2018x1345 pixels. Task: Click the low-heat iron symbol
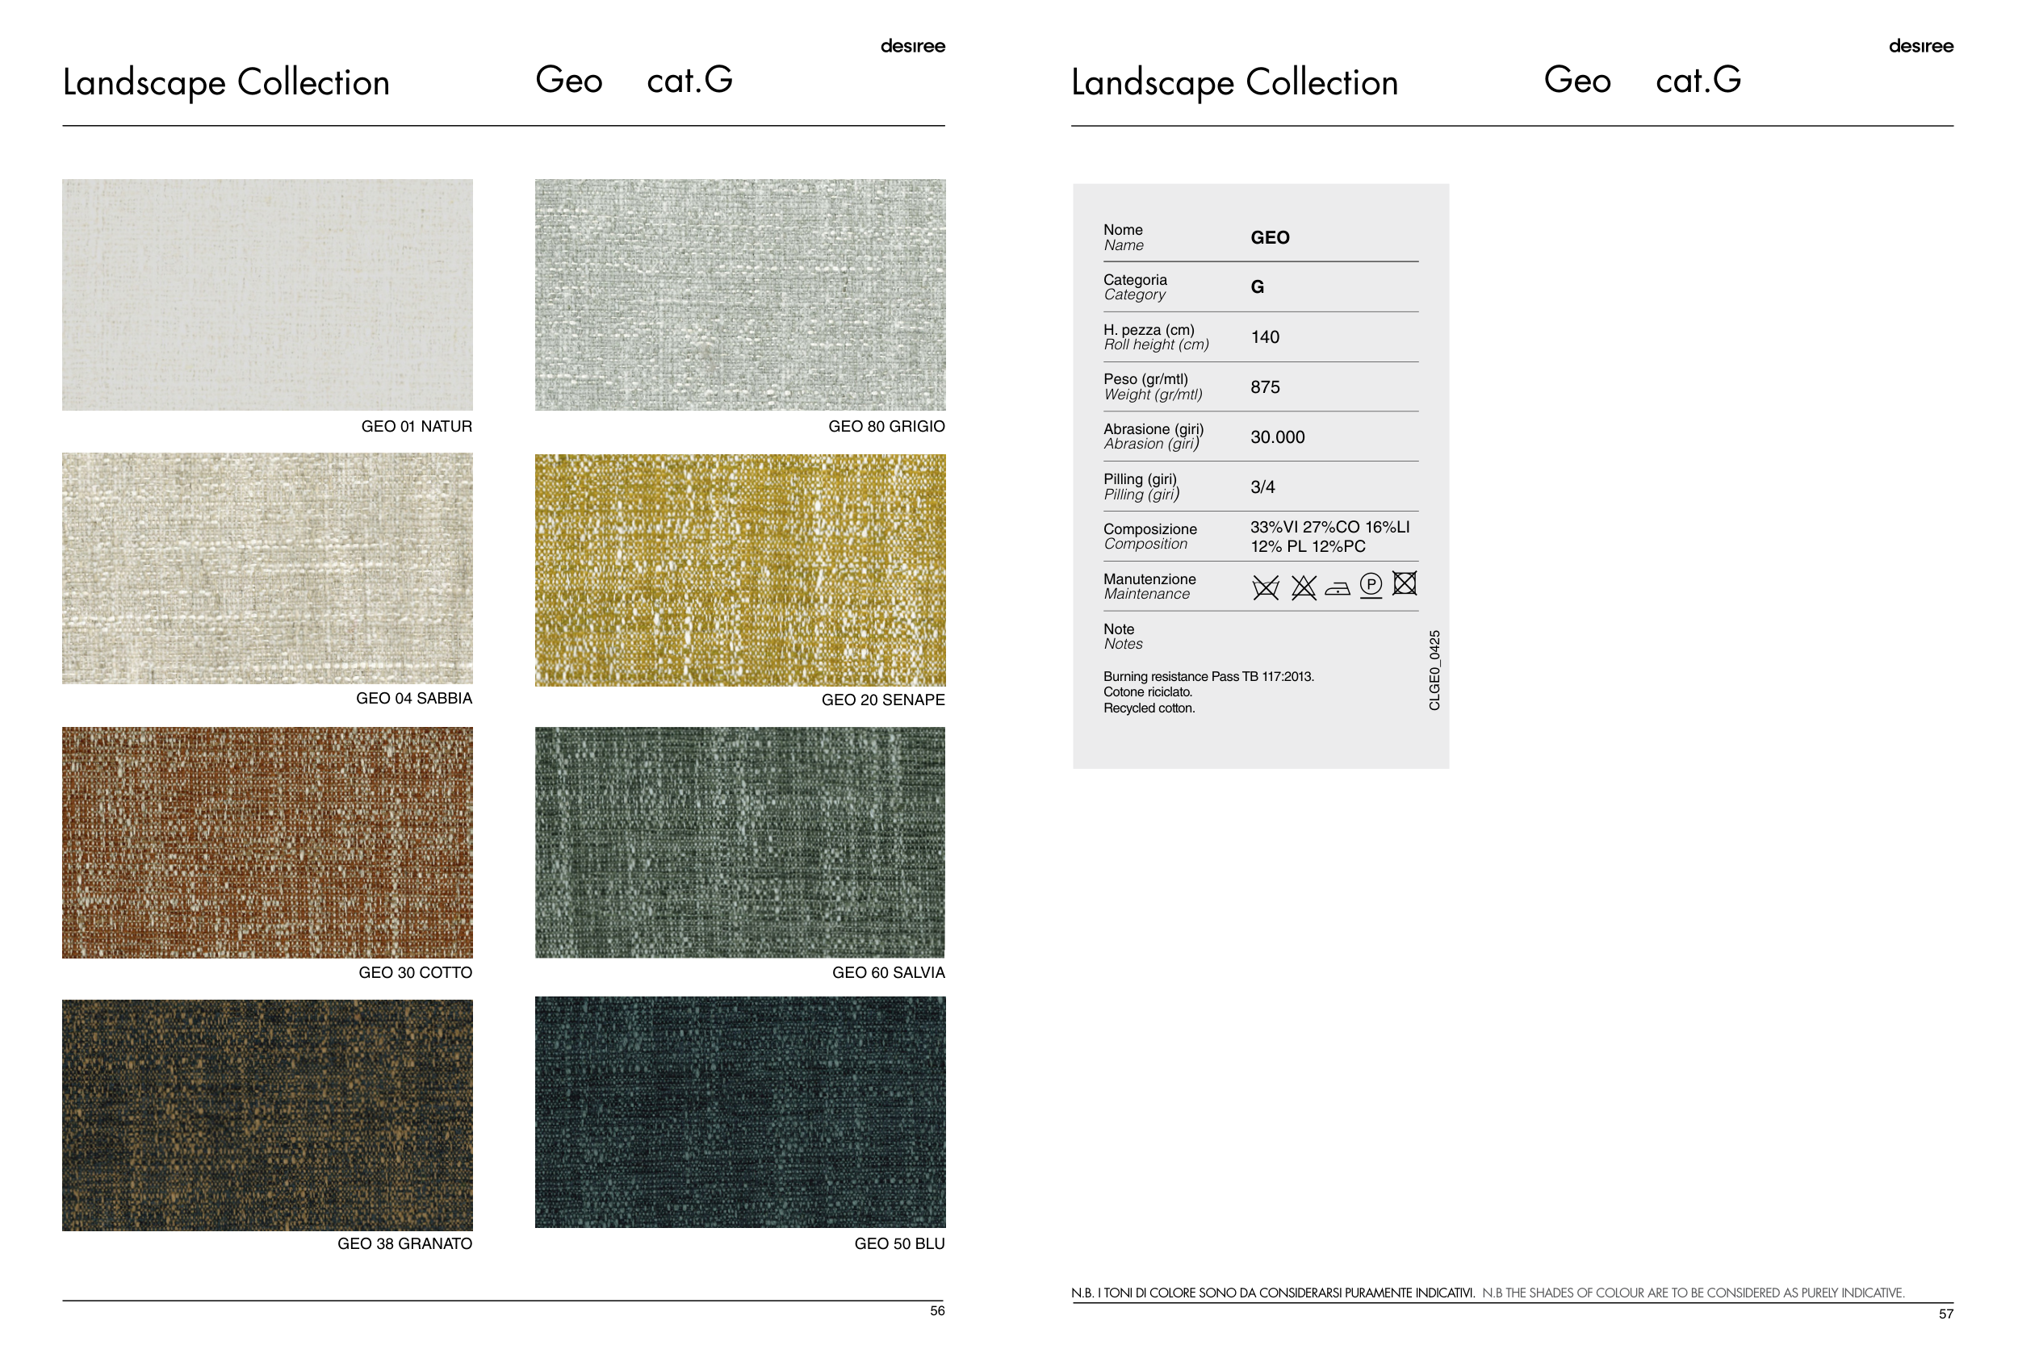(1337, 588)
